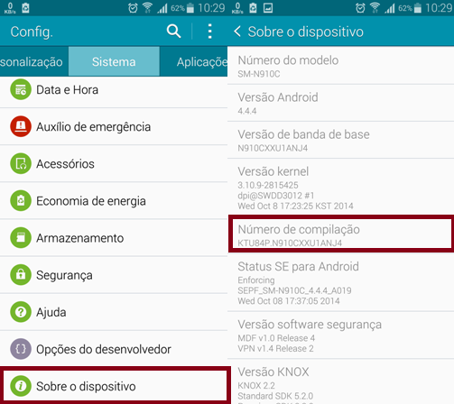Tap the Armazenamento storage icon
This screenshot has height=404, width=454.
pyautogui.click(x=21, y=237)
